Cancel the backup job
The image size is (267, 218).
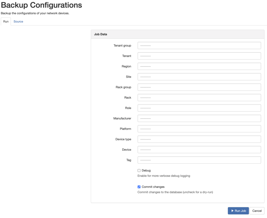point(257,211)
